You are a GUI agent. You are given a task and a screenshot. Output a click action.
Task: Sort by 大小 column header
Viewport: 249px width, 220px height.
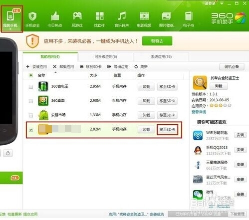click(x=93, y=75)
